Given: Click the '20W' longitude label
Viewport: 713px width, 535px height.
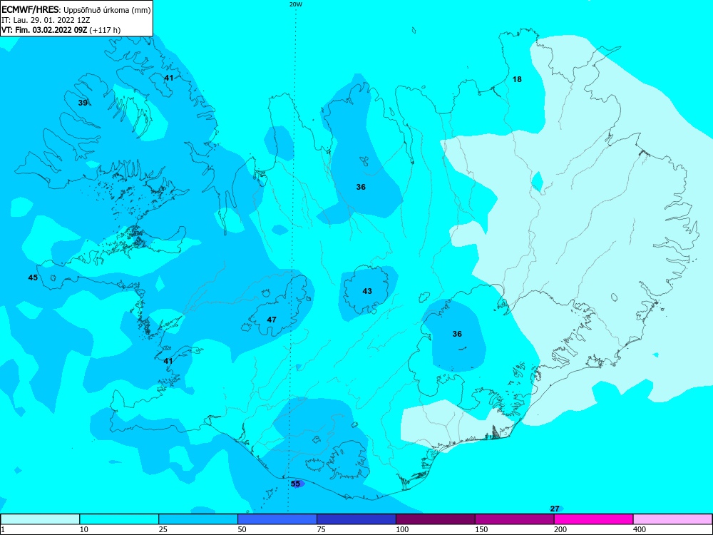Looking at the screenshot, I should [x=296, y=4].
